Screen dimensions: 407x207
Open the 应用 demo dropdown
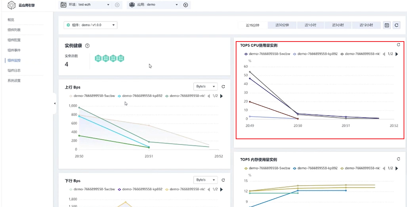pyautogui.click(x=154, y=5)
